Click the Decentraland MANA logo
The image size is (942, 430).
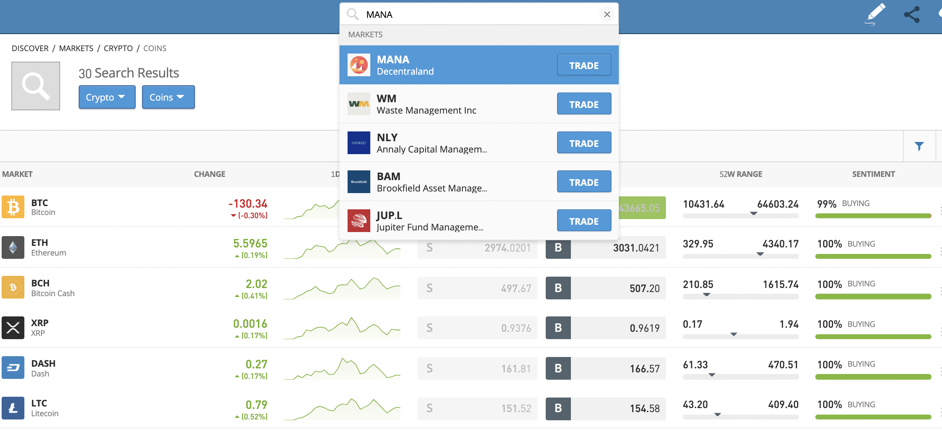(359, 65)
